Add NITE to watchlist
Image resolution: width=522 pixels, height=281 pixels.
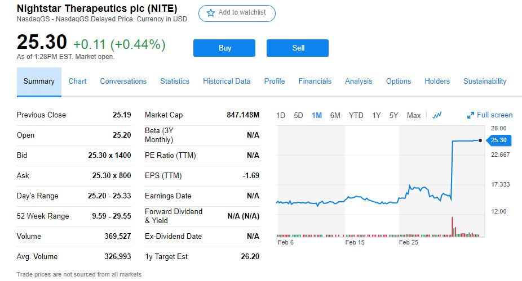[x=237, y=13]
